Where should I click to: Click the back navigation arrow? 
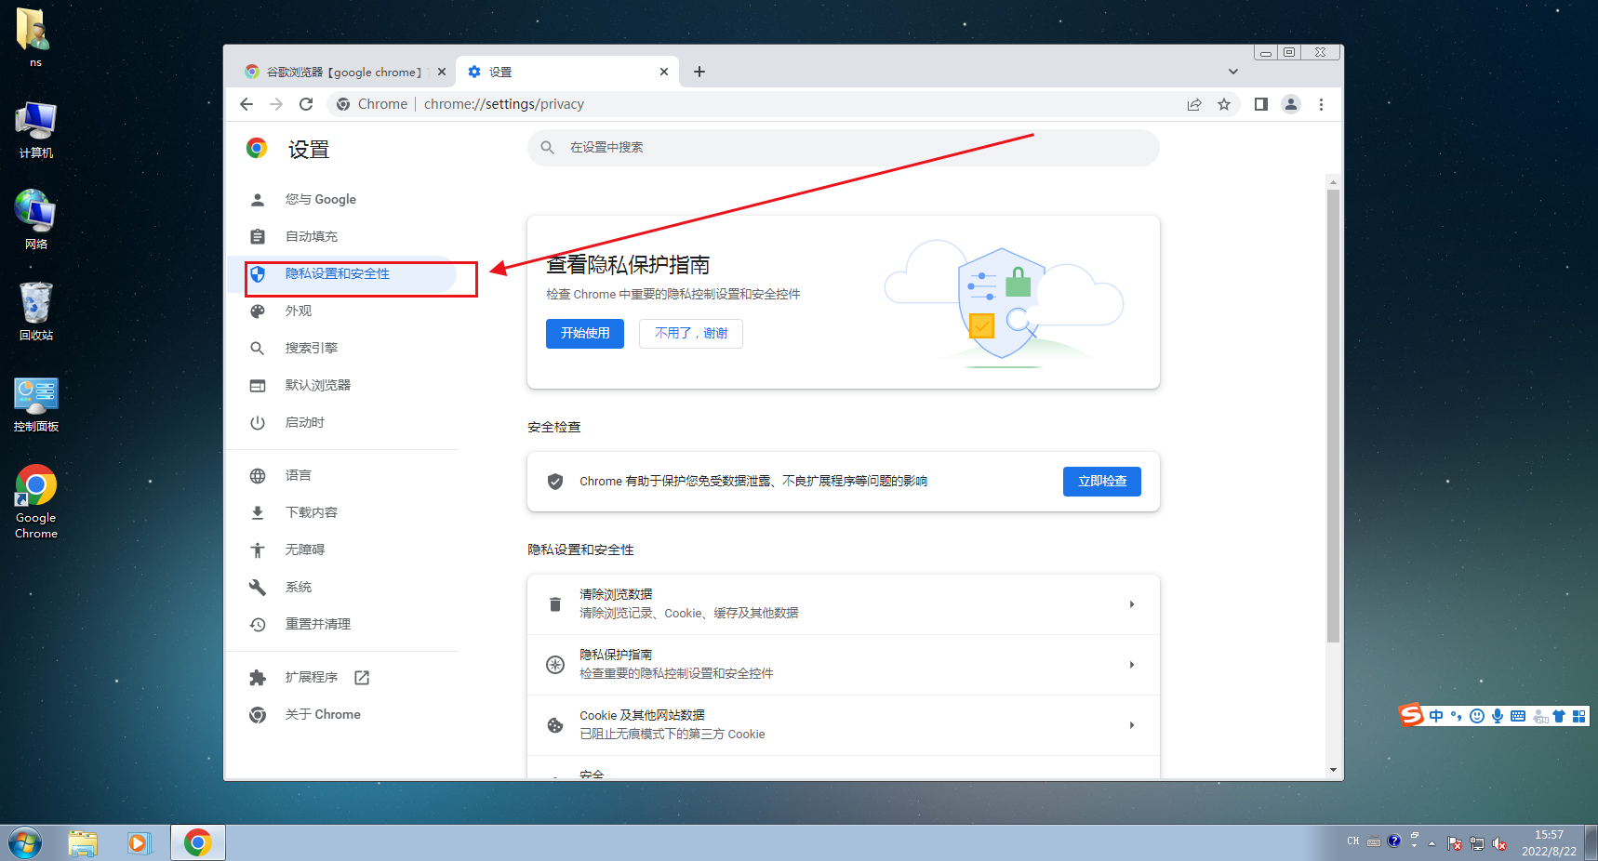click(x=246, y=104)
